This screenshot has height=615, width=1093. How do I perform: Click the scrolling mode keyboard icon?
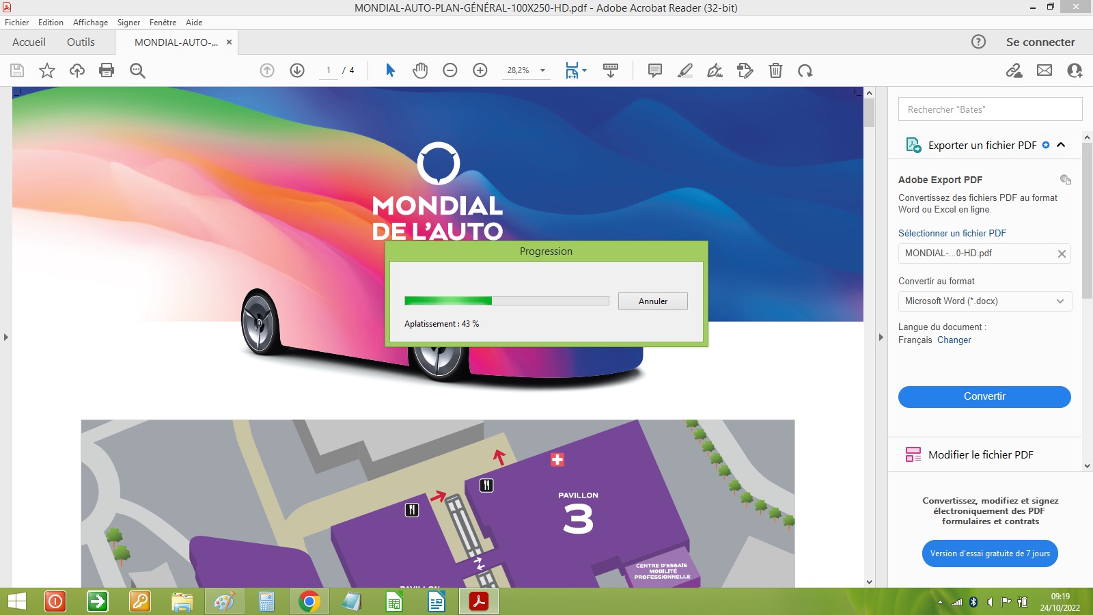pos(611,70)
